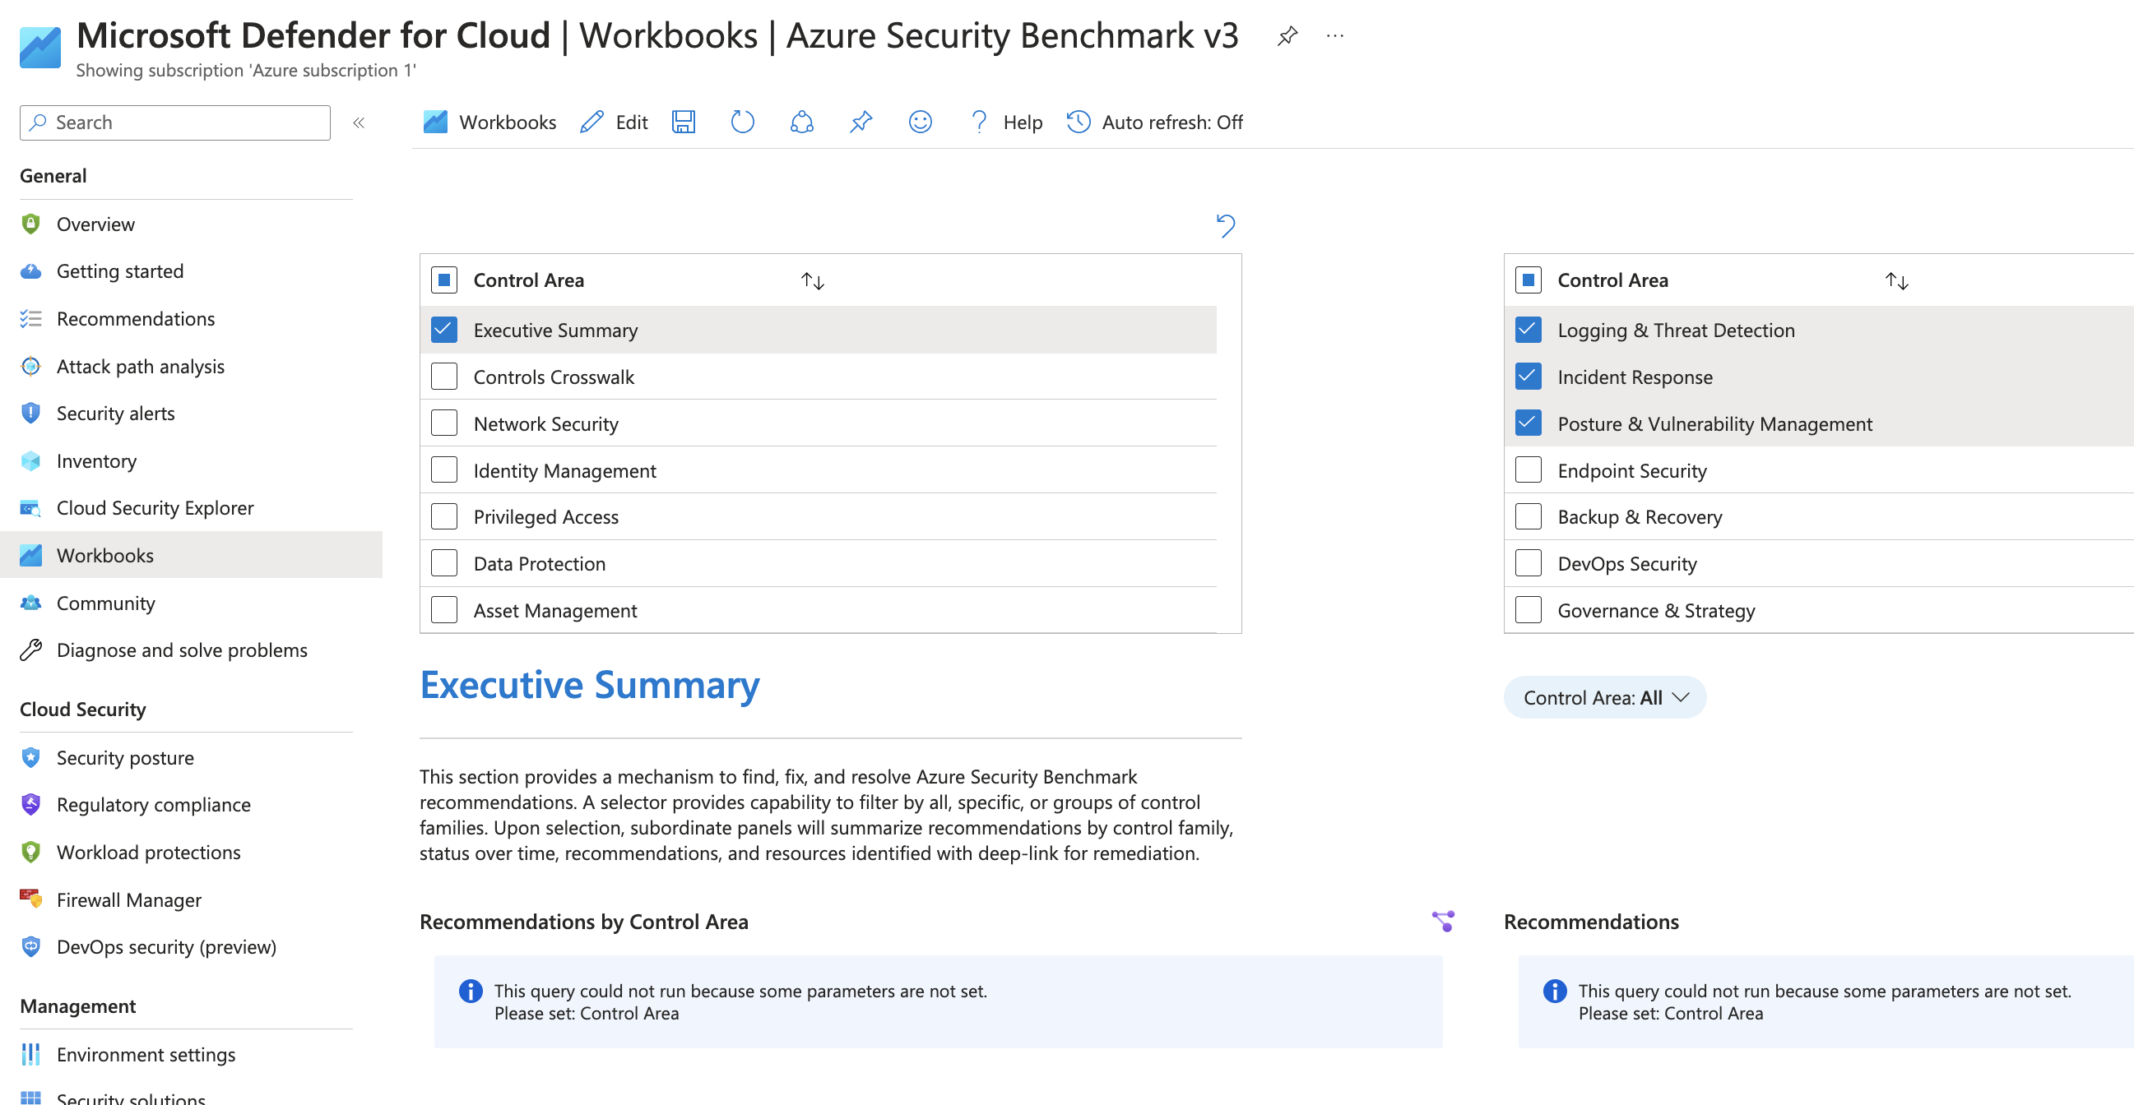
Task: Click the Defender for Cloud logo icon
Action: tap(39, 47)
